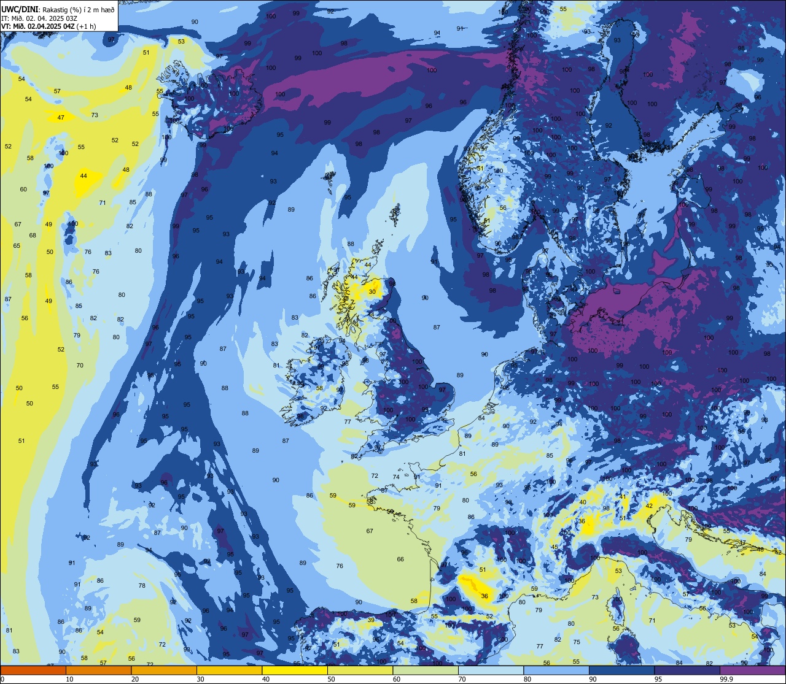This screenshot has width=786, height=684.
Task: Click the init time 'IT: Mið. 02. 04. 2025 03Z'
Action: 39,18
